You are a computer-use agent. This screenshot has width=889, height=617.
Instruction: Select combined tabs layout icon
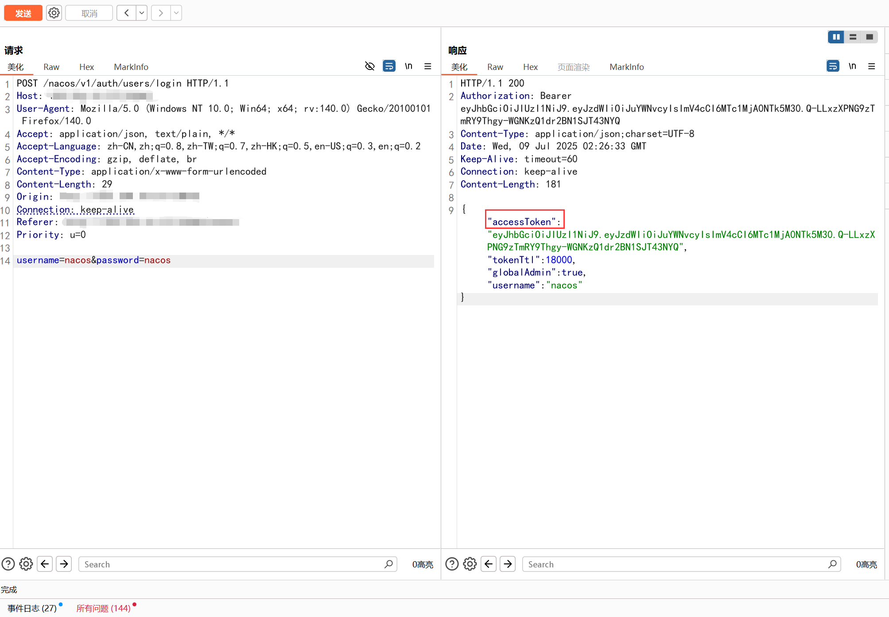pos(870,37)
